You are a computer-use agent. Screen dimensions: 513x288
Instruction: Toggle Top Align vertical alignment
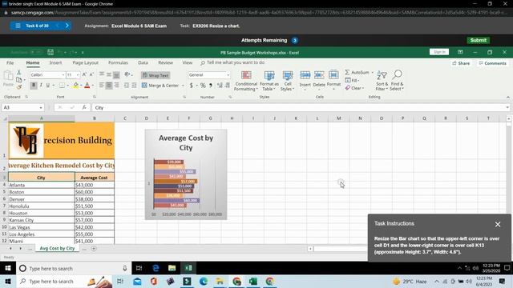[102, 74]
